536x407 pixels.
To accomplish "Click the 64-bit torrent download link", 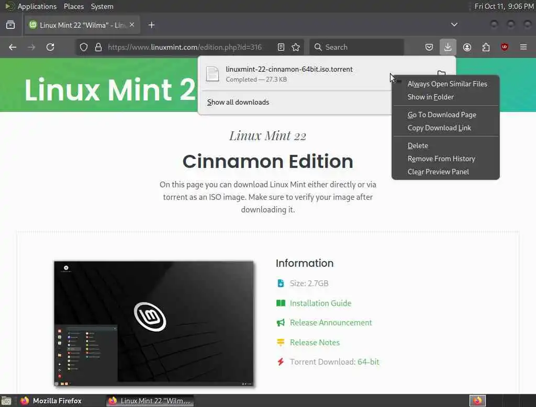I will (368, 362).
